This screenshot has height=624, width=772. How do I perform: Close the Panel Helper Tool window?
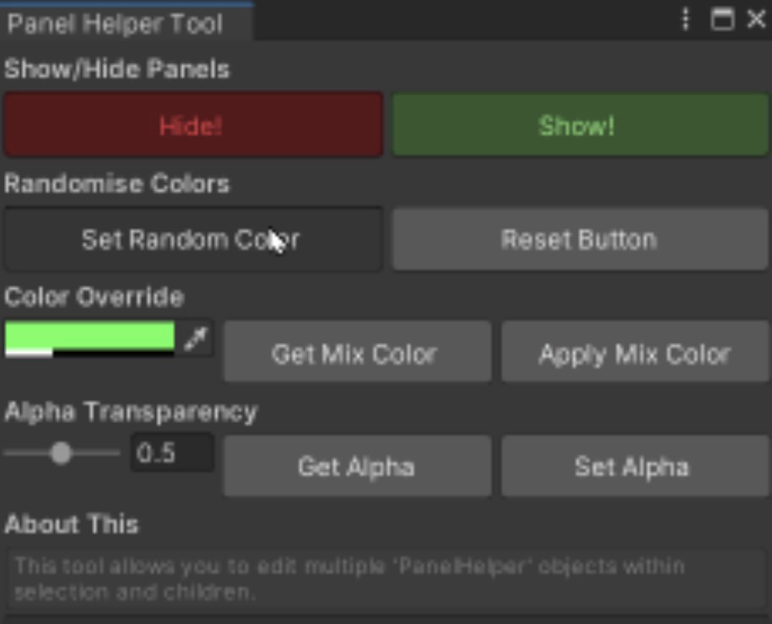click(x=756, y=20)
